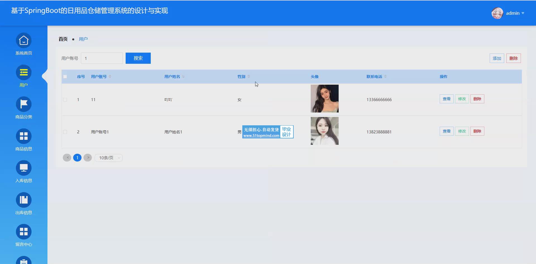Image resolution: width=536 pixels, height=264 pixels.
Task: Open the 系统首页 home icon
Action: click(x=24, y=41)
